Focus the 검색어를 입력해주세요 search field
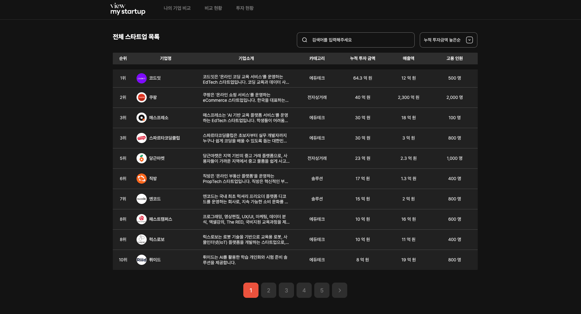 [x=355, y=40]
